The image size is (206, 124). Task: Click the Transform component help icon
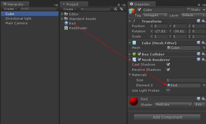pos(198,21)
